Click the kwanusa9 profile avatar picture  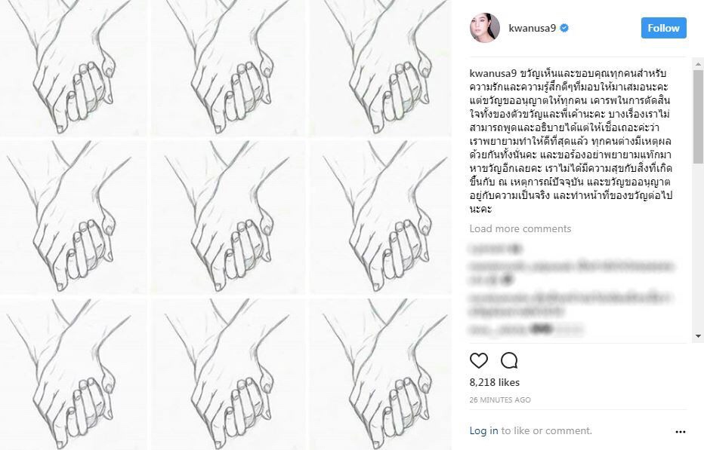tap(484, 28)
